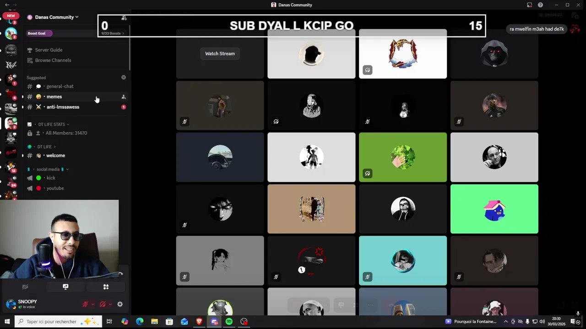Screen dimensions: 586x329
Task: Open the SNOOPY user profile
Action: pyautogui.click(x=27, y=304)
